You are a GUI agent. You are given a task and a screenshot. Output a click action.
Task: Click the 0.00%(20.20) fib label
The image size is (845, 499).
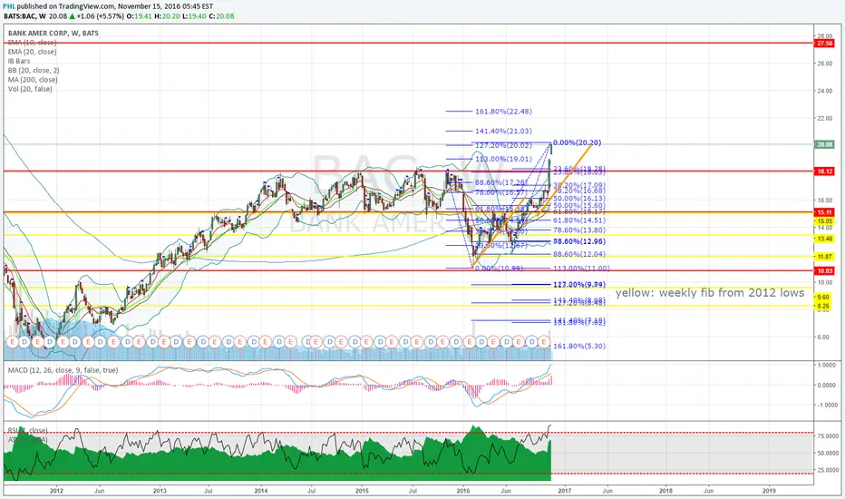click(x=578, y=142)
